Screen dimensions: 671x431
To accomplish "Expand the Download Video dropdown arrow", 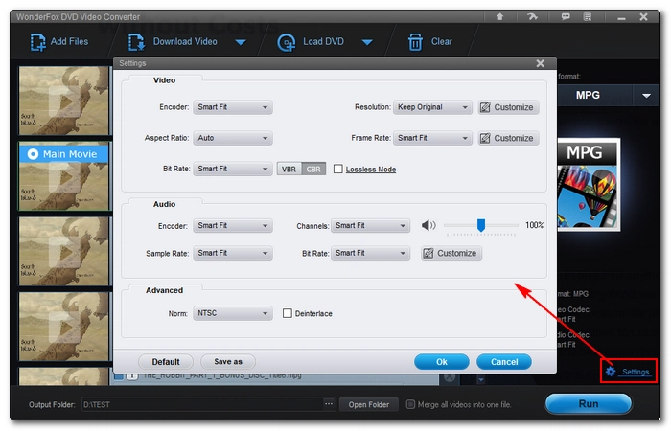I will point(241,42).
